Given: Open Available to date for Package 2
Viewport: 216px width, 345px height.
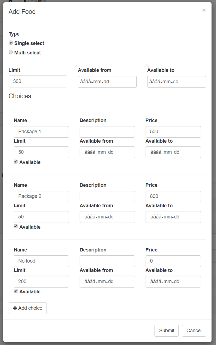Looking at the screenshot, I should 173,217.
